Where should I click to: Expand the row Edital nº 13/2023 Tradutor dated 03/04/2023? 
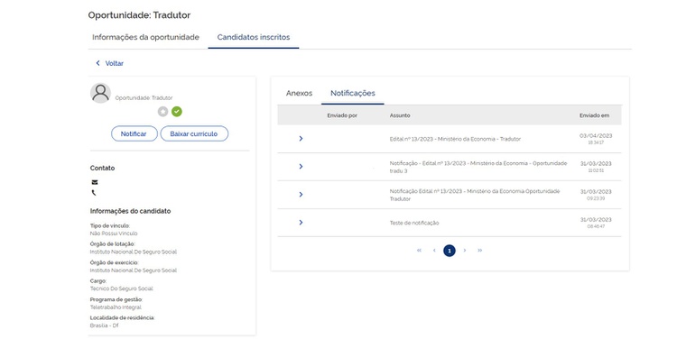(x=301, y=139)
